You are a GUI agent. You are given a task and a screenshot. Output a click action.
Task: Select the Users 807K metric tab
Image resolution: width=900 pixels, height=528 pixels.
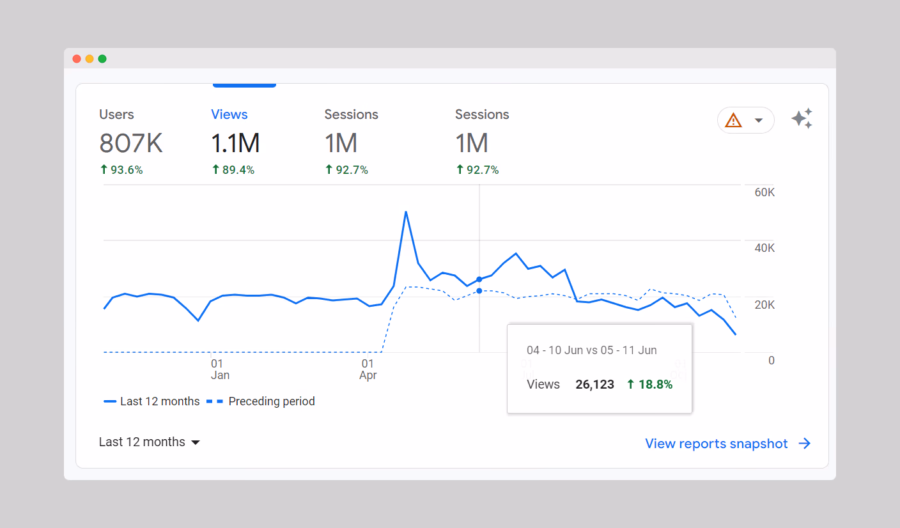[131, 141]
